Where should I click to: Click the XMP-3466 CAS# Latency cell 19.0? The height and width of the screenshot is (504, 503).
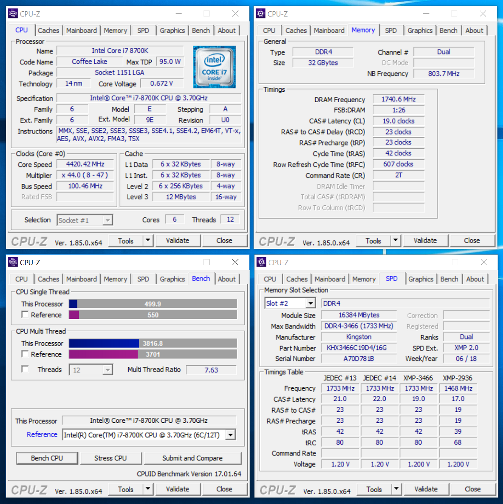(419, 399)
